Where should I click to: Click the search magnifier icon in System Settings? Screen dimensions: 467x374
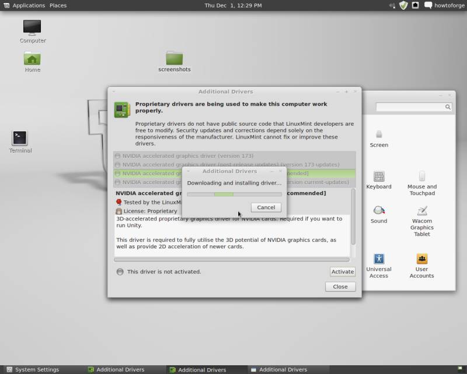448,107
